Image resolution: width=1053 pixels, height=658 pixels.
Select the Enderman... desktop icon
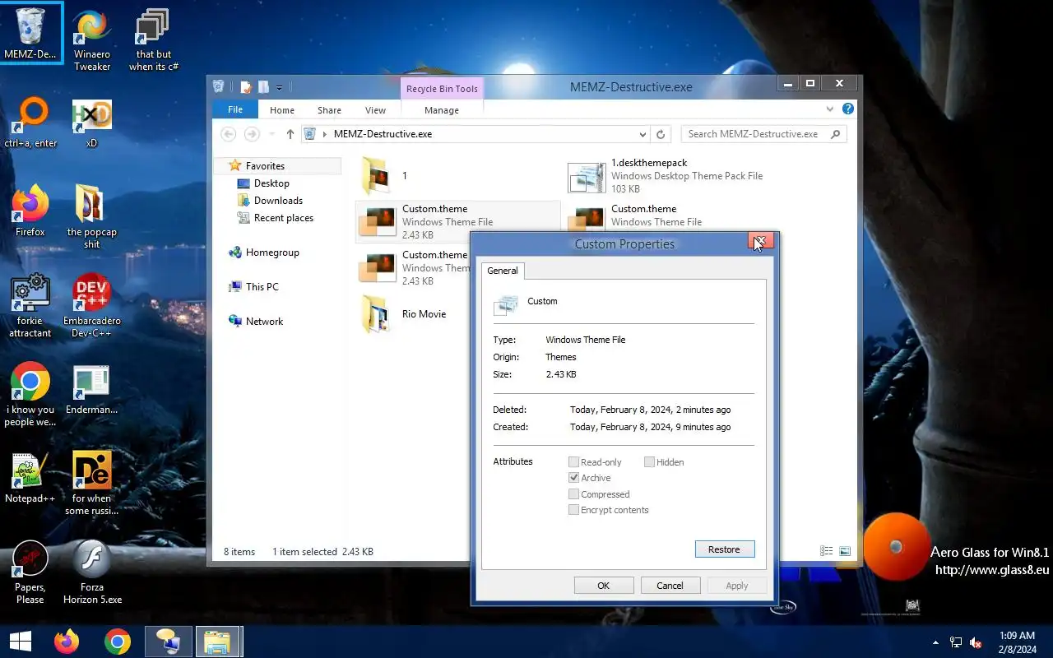tap(92, 389)
